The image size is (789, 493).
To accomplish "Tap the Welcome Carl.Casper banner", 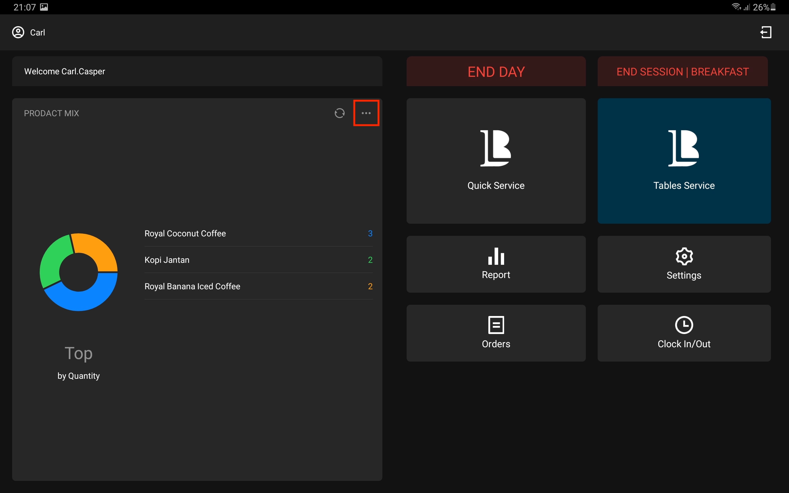I will [x=197, y=71].
